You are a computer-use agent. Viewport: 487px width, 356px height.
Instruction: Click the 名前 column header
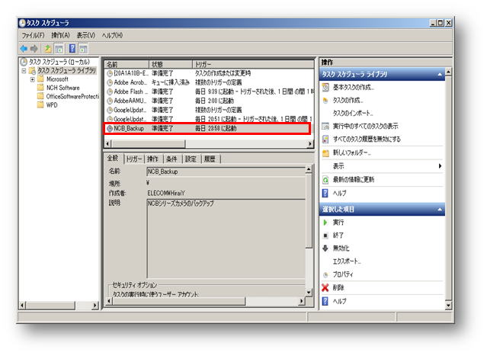[x=127, y=64]
